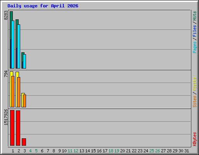The height and width of the screenshot is (155, 199).
Task: Click day label 29 on the axis
Action: [175, 151]
